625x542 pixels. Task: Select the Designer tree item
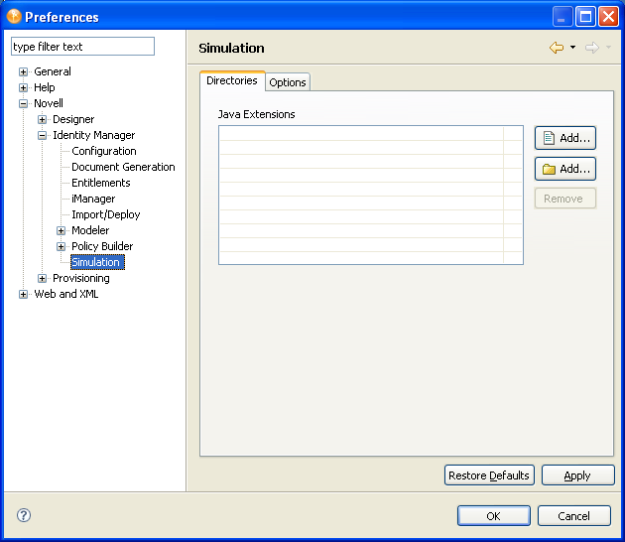click(73, 119)
